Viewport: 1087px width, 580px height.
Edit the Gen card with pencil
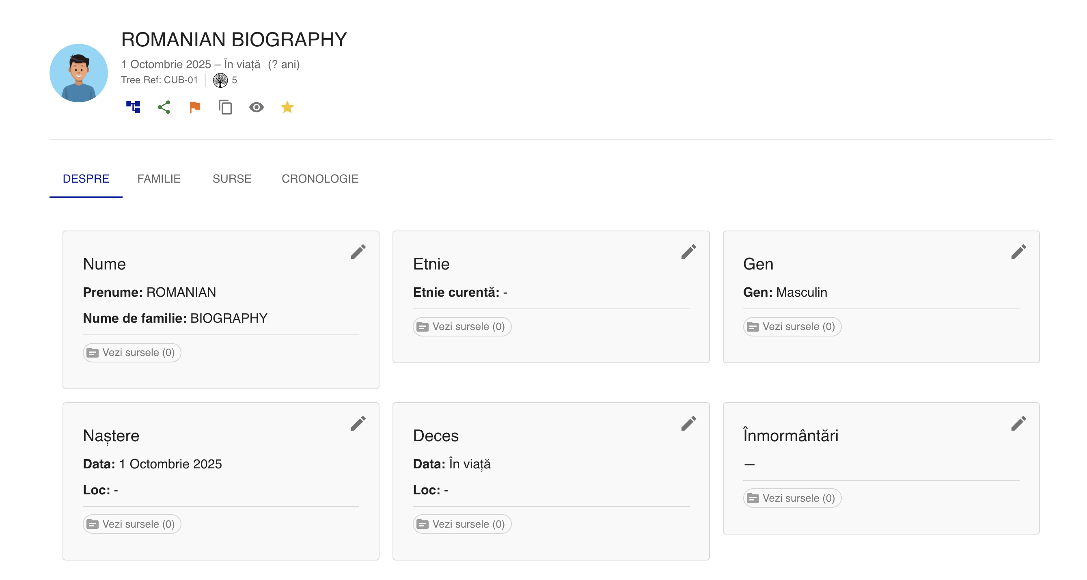click(1018, 252)
